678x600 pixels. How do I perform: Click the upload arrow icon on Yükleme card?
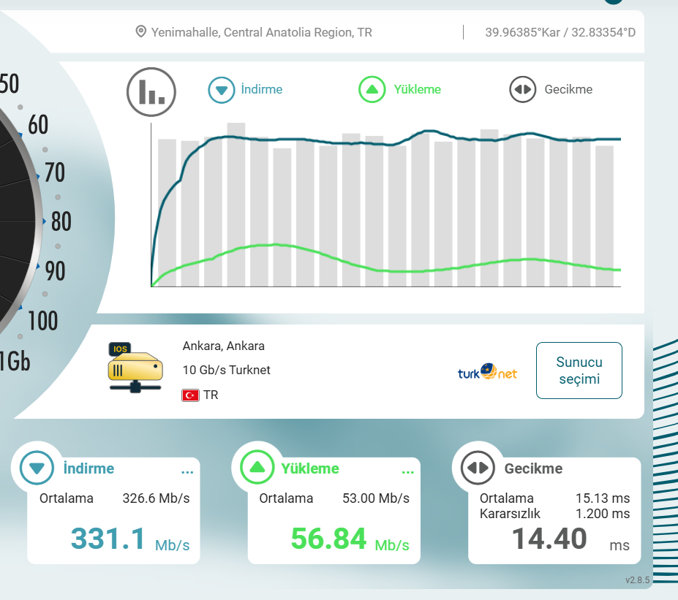(257, 468)
